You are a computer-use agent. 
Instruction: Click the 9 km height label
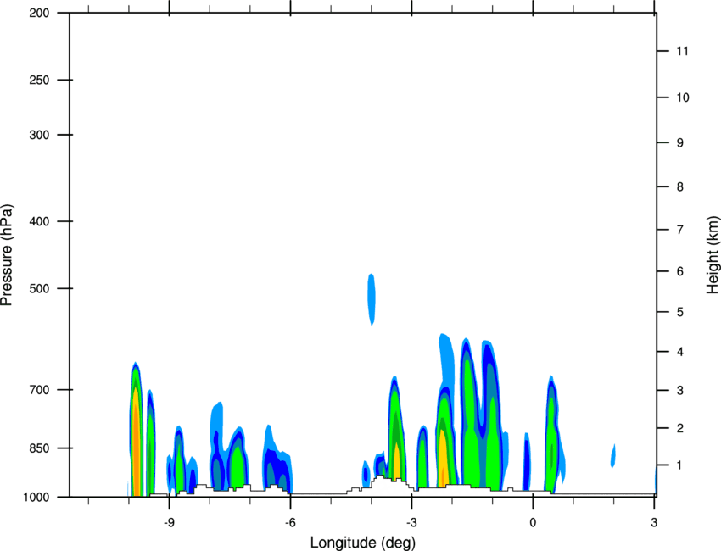[680, 143]
